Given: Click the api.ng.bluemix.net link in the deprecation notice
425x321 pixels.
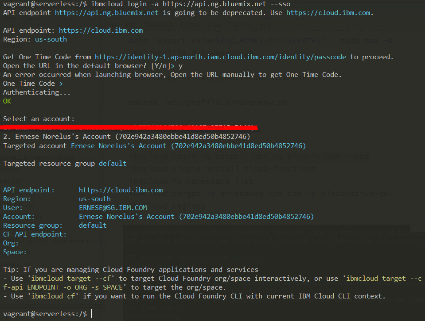Looking at the screenshot, I should coord(106,13).
